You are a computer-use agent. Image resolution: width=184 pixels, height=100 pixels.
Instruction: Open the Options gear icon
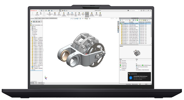click(x=67, y=10)
